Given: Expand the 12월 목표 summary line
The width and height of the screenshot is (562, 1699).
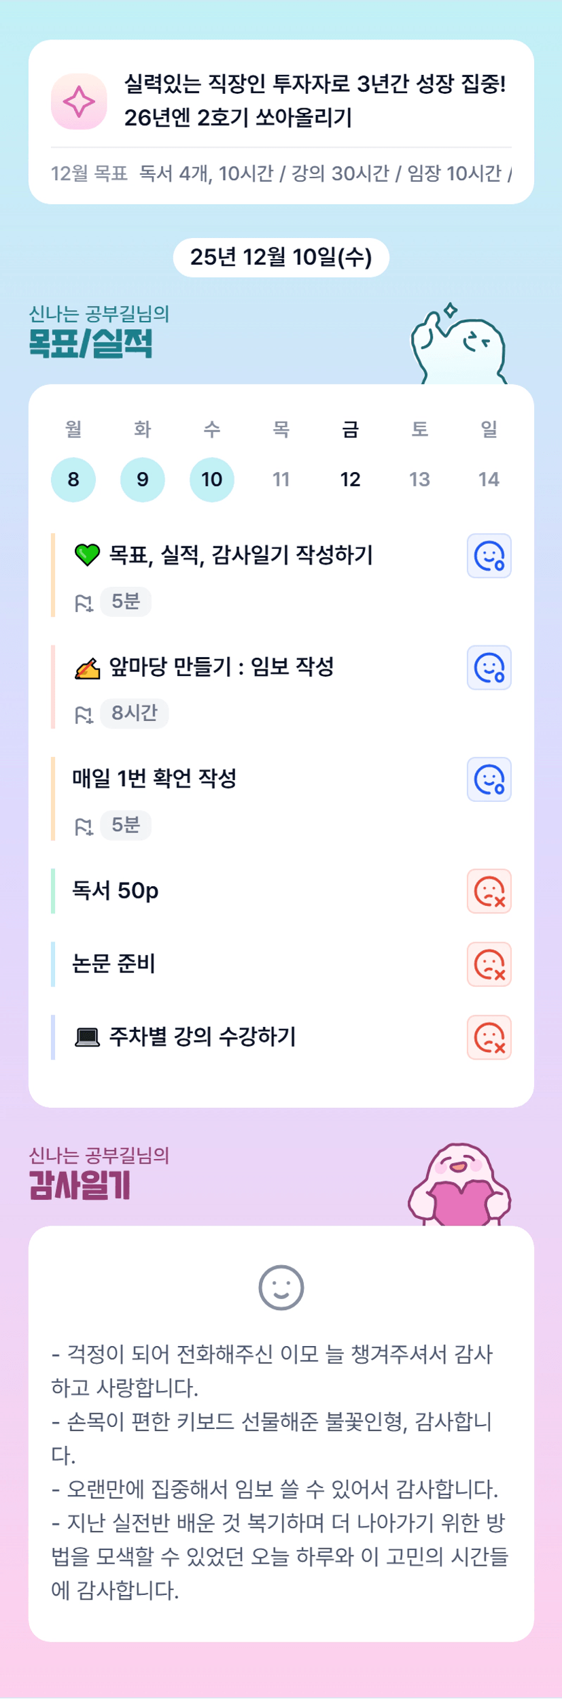Looking at the screenshot, I should click(x=281, y=173).
